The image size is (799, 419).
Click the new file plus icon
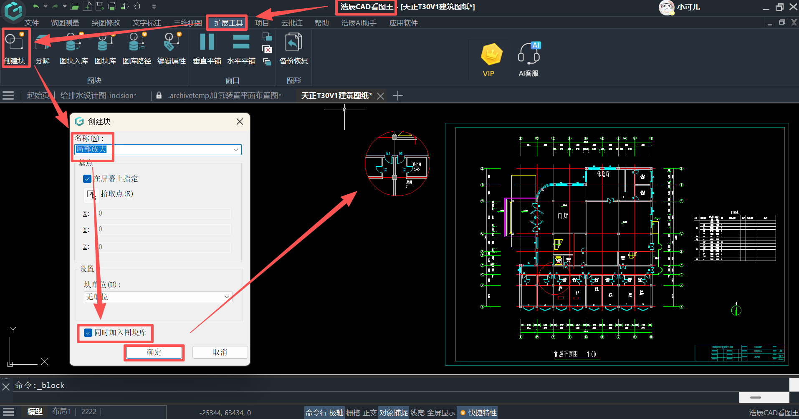pyautogui.click(x=87, y=6)
